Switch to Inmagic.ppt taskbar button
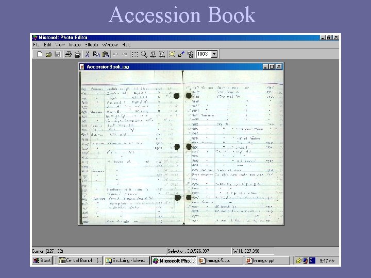371x278 pixels. [x=267, y=260]
